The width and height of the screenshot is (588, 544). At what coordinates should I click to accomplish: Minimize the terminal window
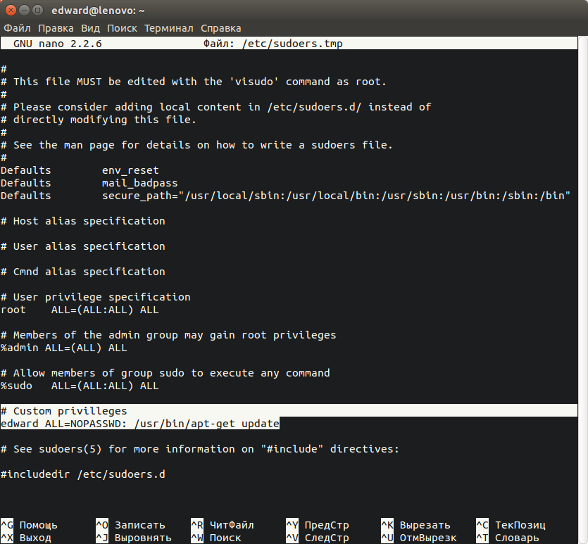(x=24, y=11)
